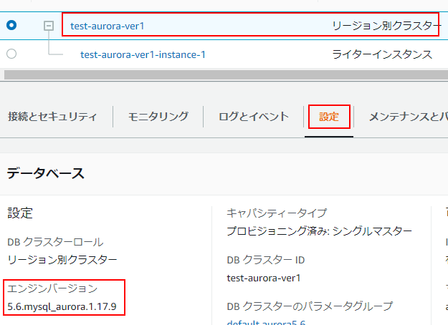The height and width of the screenshot is (325, 448).
Task: Click the プロビジョニング済み: シングルマスター capacity value
Action: coord(319,231)
